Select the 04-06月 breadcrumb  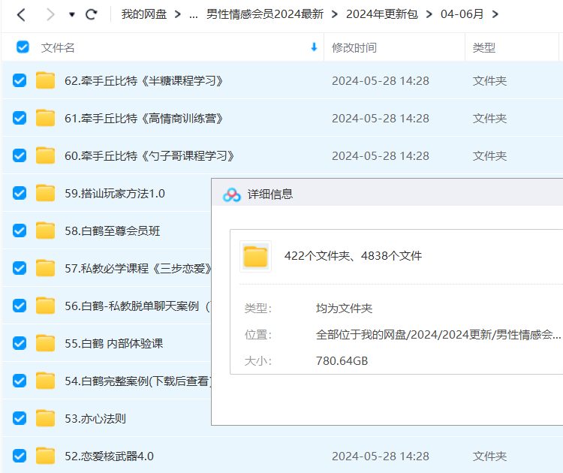click(462, 14)
